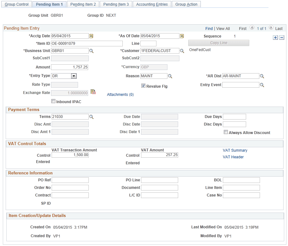
Task: Open the VAT Summary link
Action: click(x=235, y=150)
